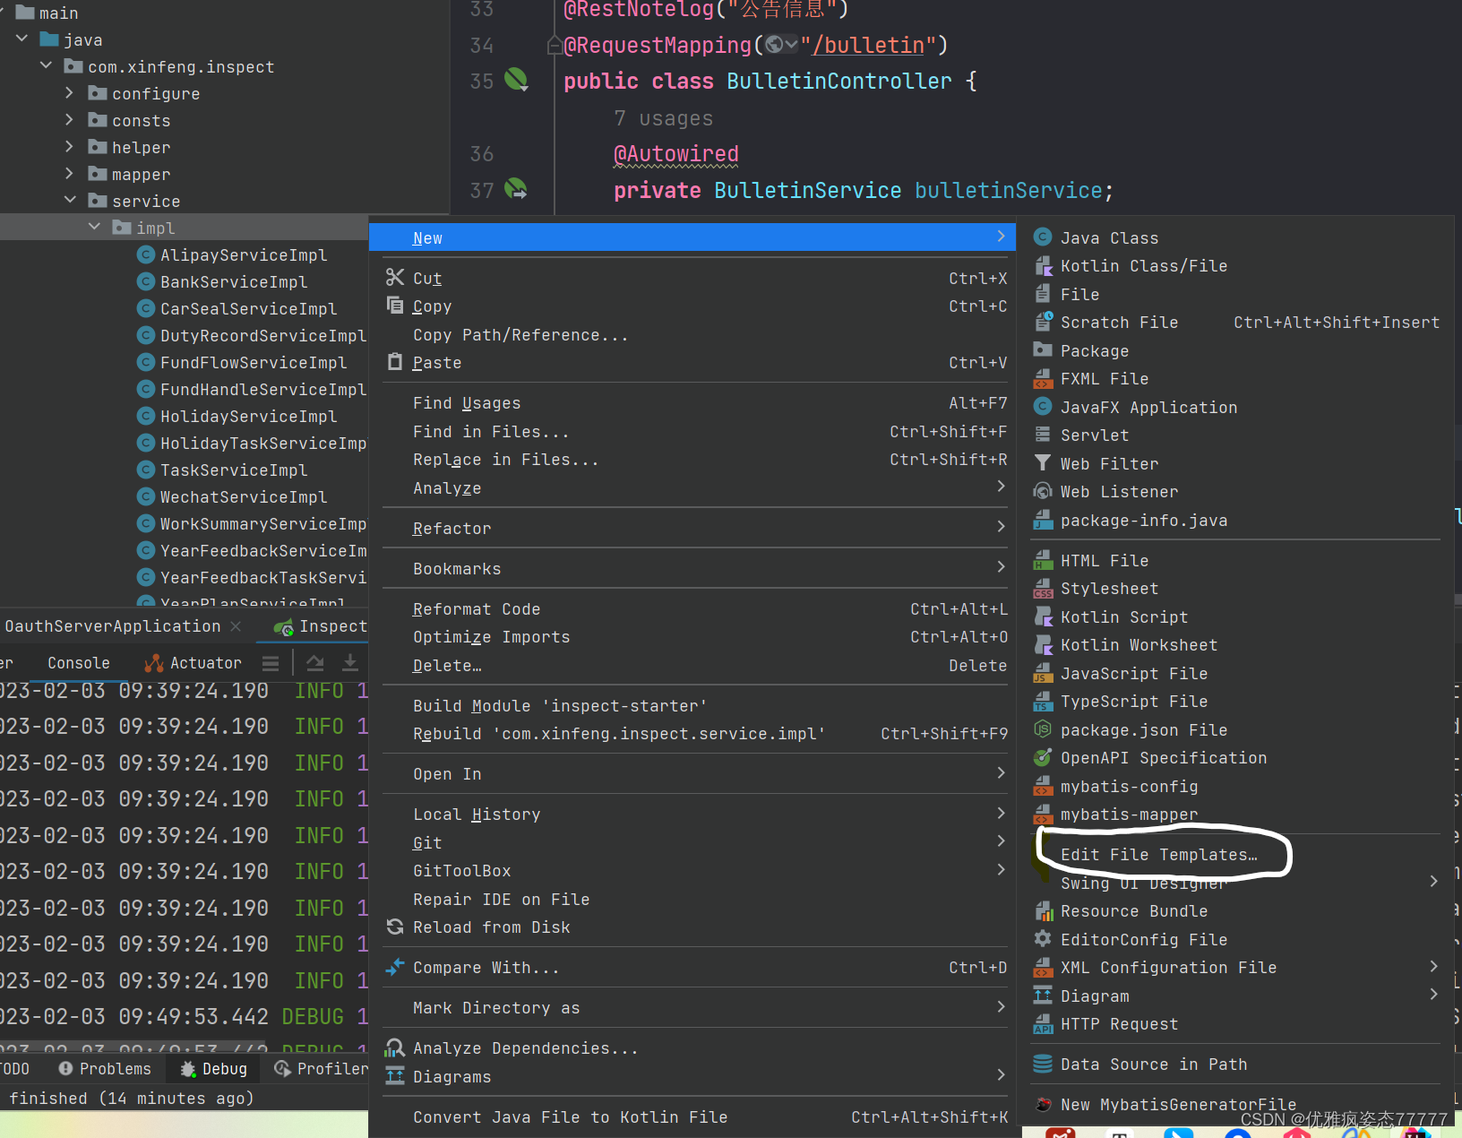
Task: Collapse the java source folder
Action: [x=21, y=39]
